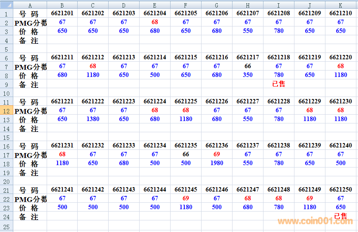Select the 350 price cell
This screenshot has width=358, height=232.
248,75
